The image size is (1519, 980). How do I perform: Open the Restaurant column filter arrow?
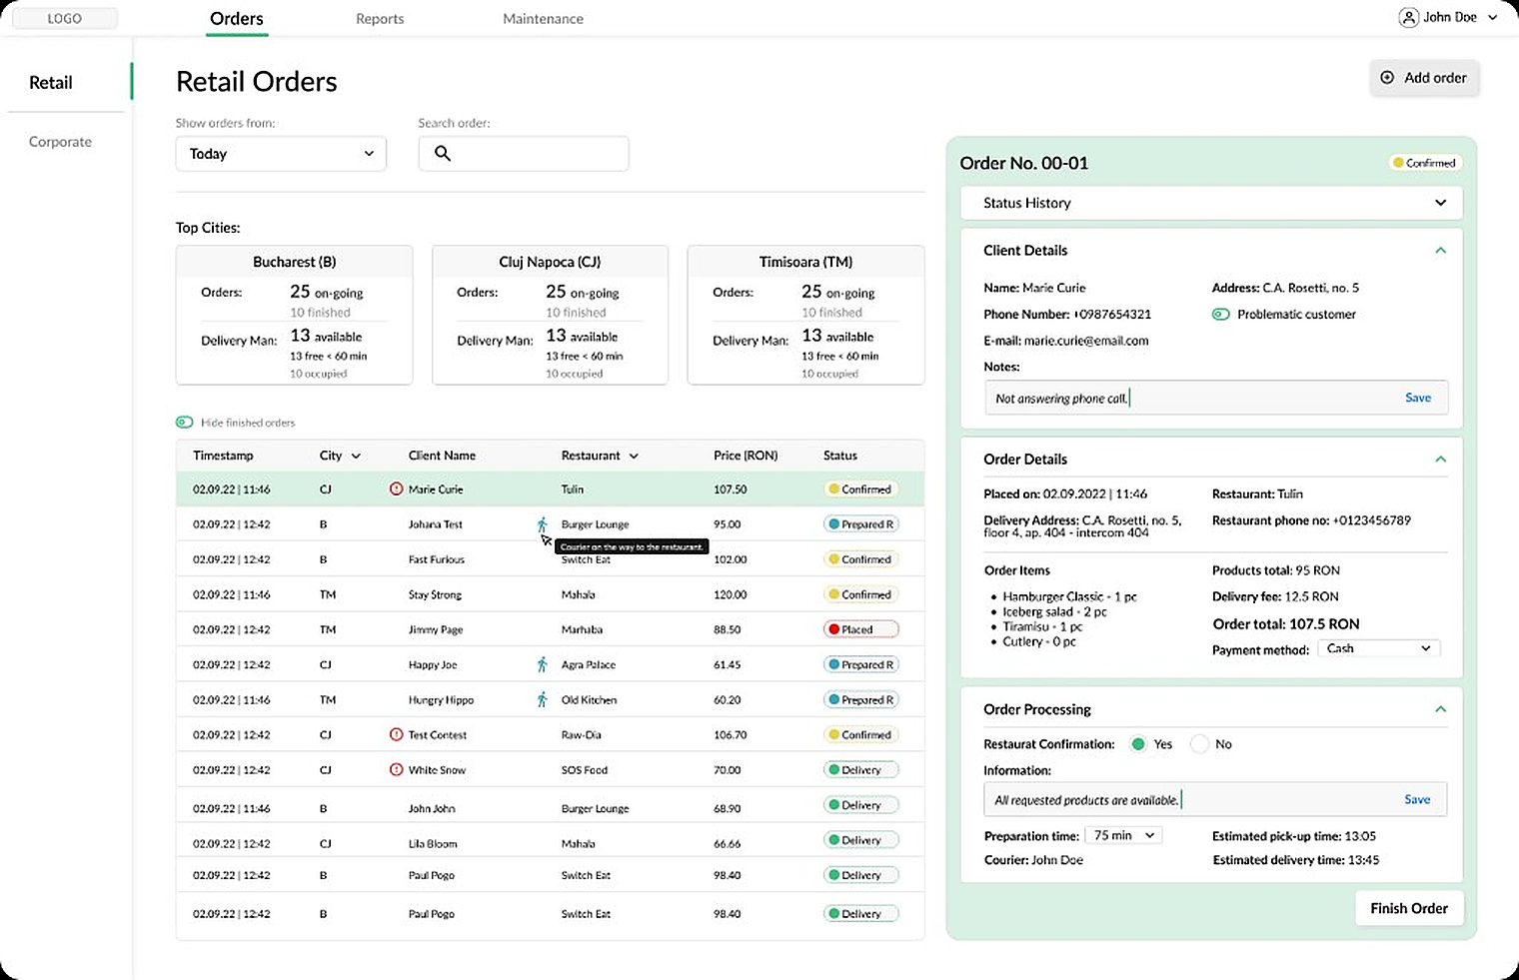point(634,456)
